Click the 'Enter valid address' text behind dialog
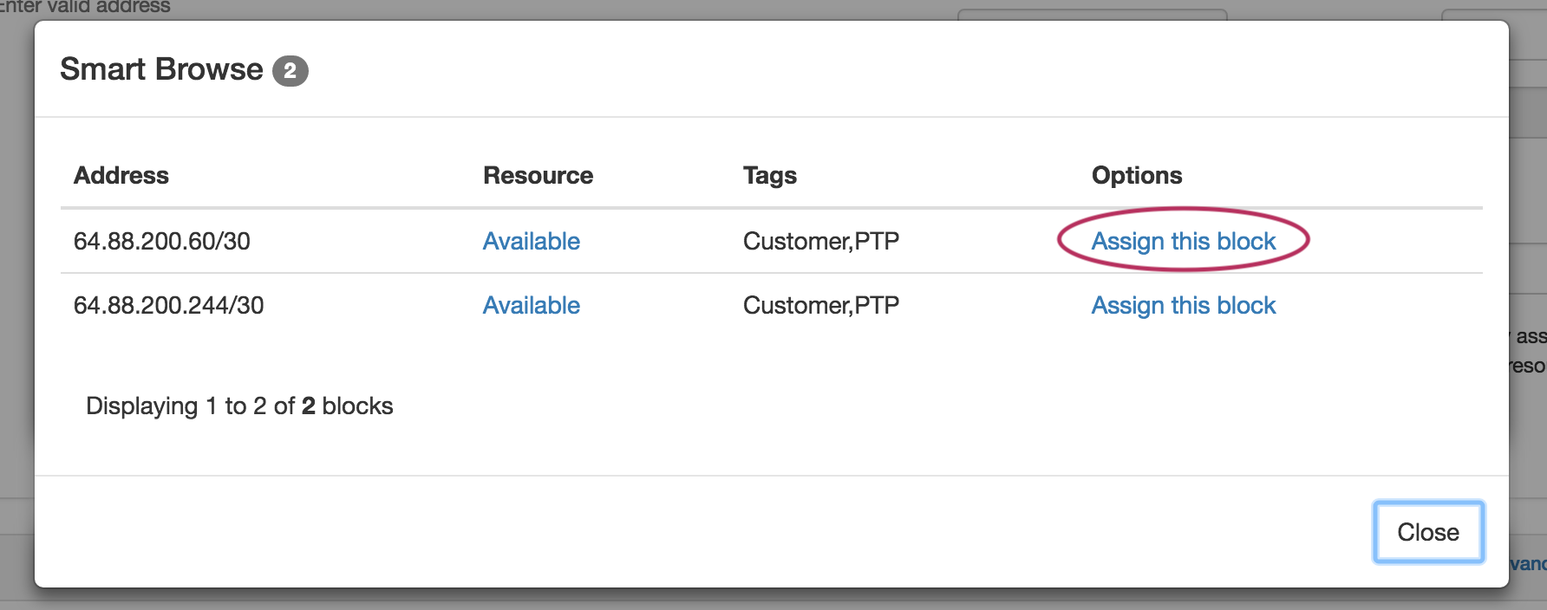Screen dimensions: 1547x610 point(87,7)
